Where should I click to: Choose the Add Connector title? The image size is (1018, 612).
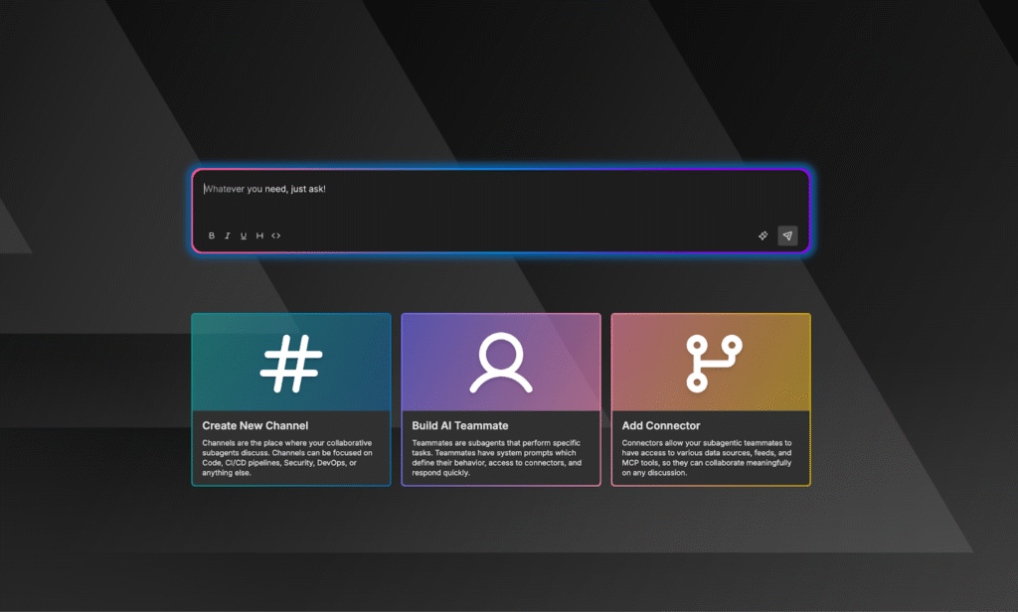click(661, 426)
